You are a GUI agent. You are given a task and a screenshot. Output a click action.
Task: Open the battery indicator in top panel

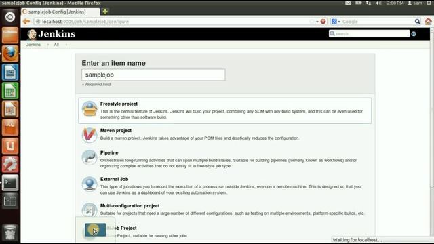(359, 3)
